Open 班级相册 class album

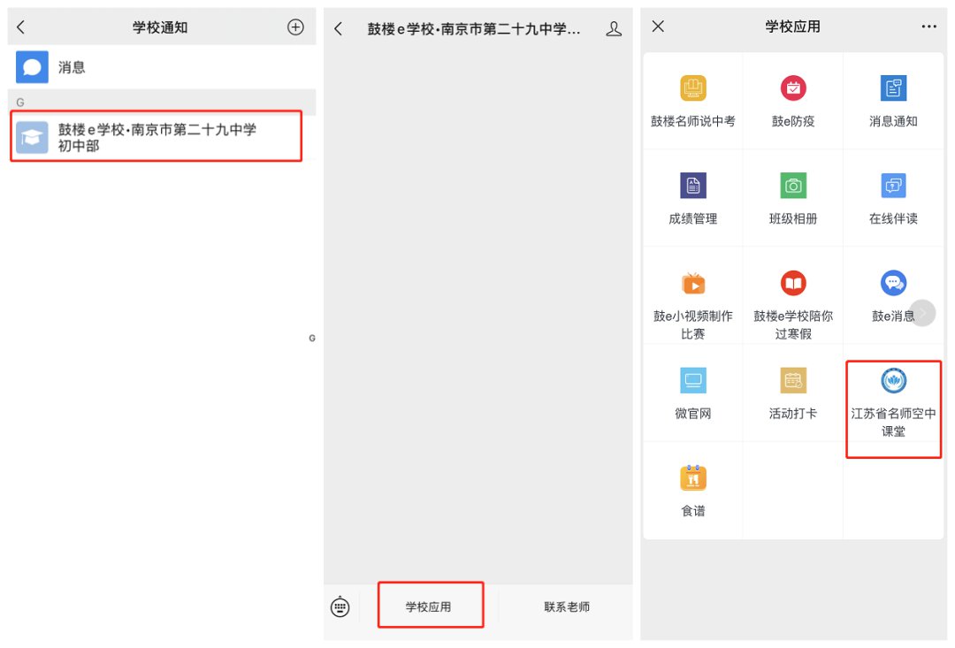click(x=793, y=198)
